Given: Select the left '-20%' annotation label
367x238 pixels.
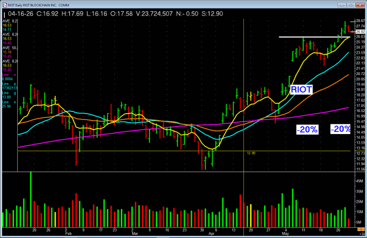Looking at the screenshot, I should pyautogui.click(x=307, y=129).
